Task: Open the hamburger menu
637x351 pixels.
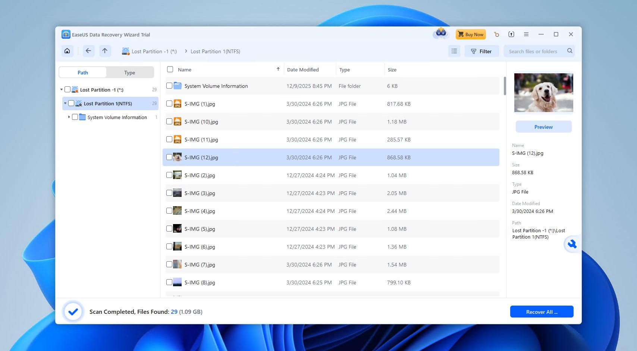Action: click(526, 34)
